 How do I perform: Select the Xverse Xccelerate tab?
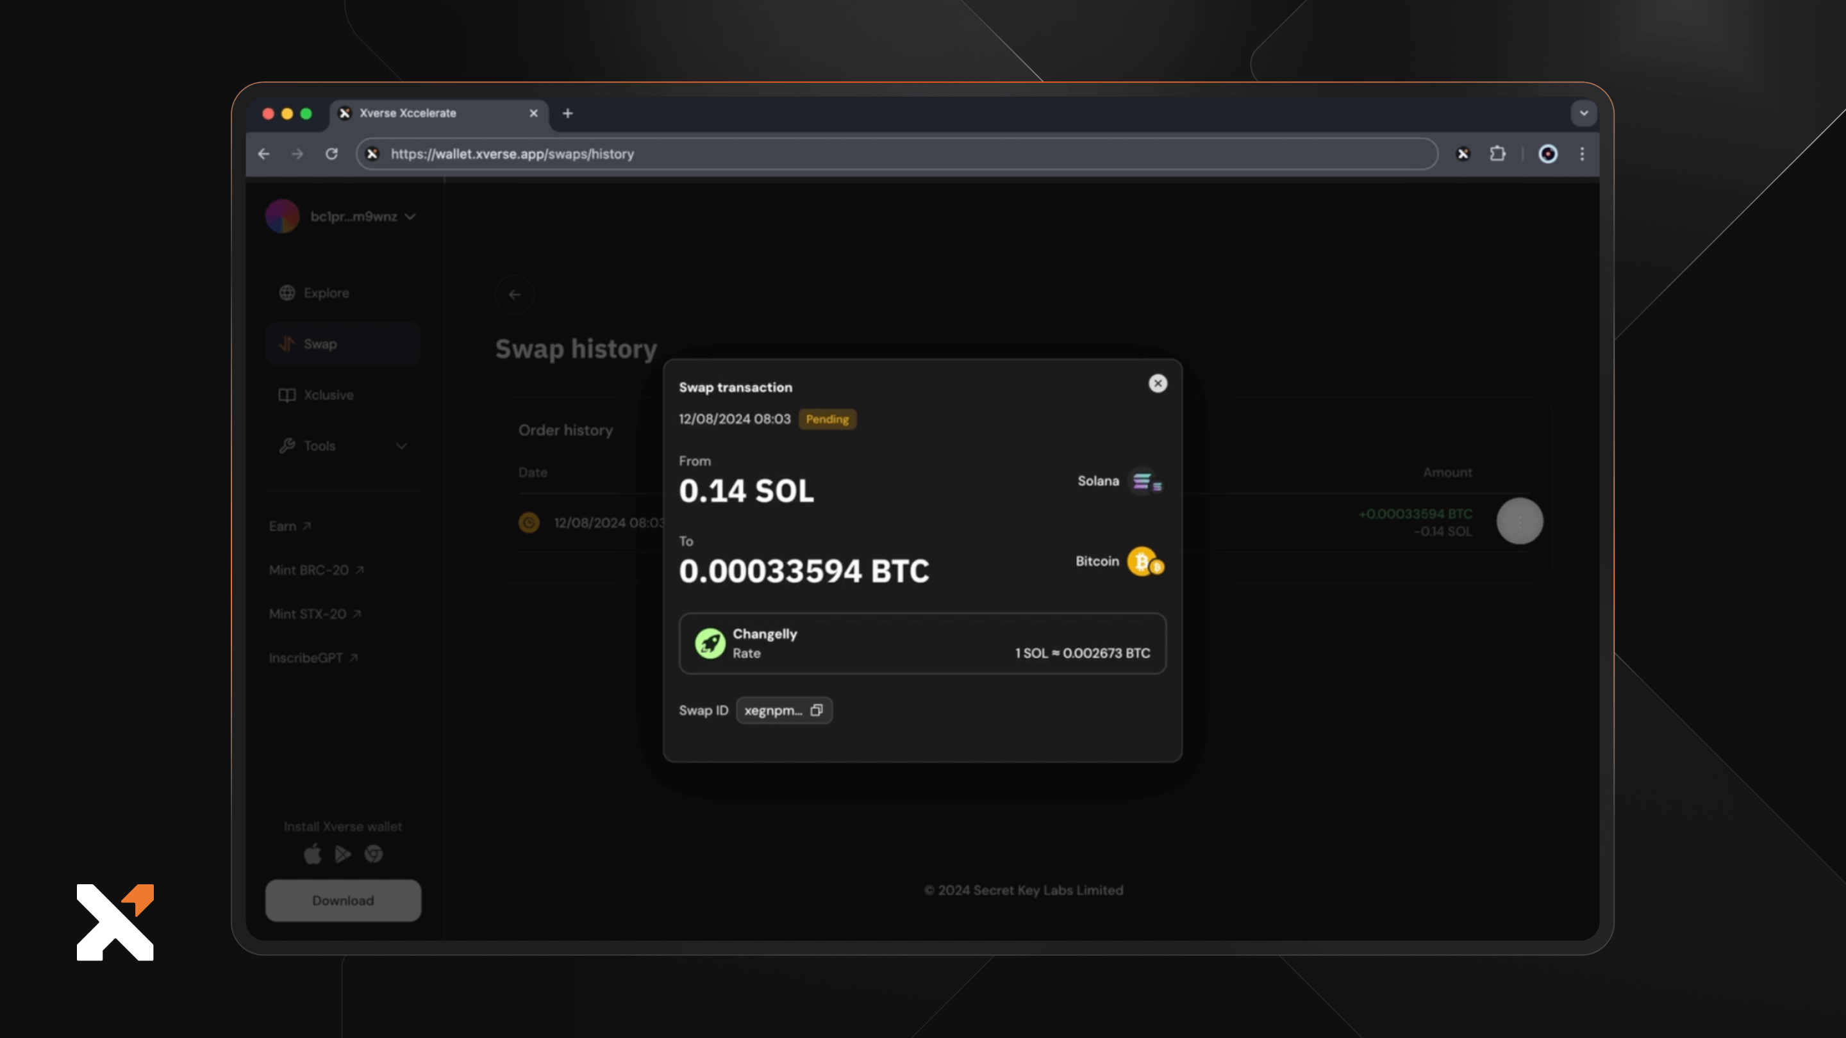tap(438, 113)
